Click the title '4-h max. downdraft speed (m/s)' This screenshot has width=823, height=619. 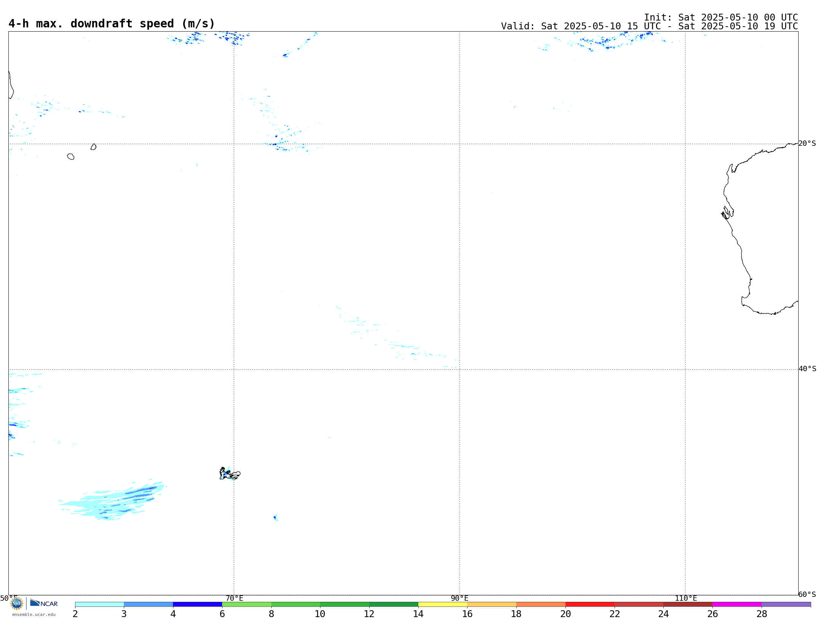[x=112, y=24]
